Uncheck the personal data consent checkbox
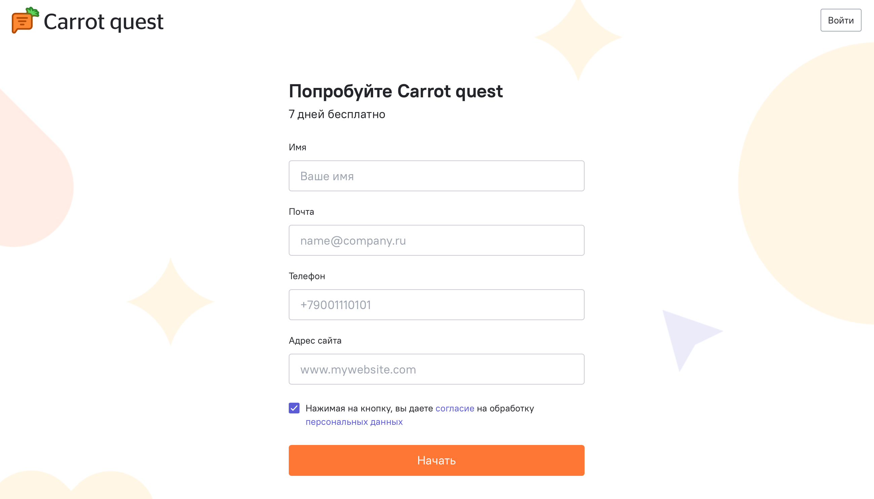 pos(294,408)
